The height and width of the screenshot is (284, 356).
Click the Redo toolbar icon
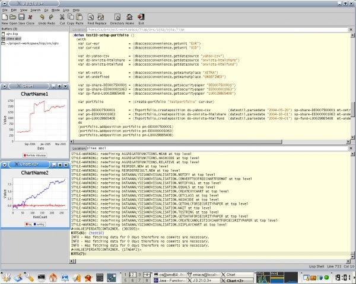tap(51, 17)
